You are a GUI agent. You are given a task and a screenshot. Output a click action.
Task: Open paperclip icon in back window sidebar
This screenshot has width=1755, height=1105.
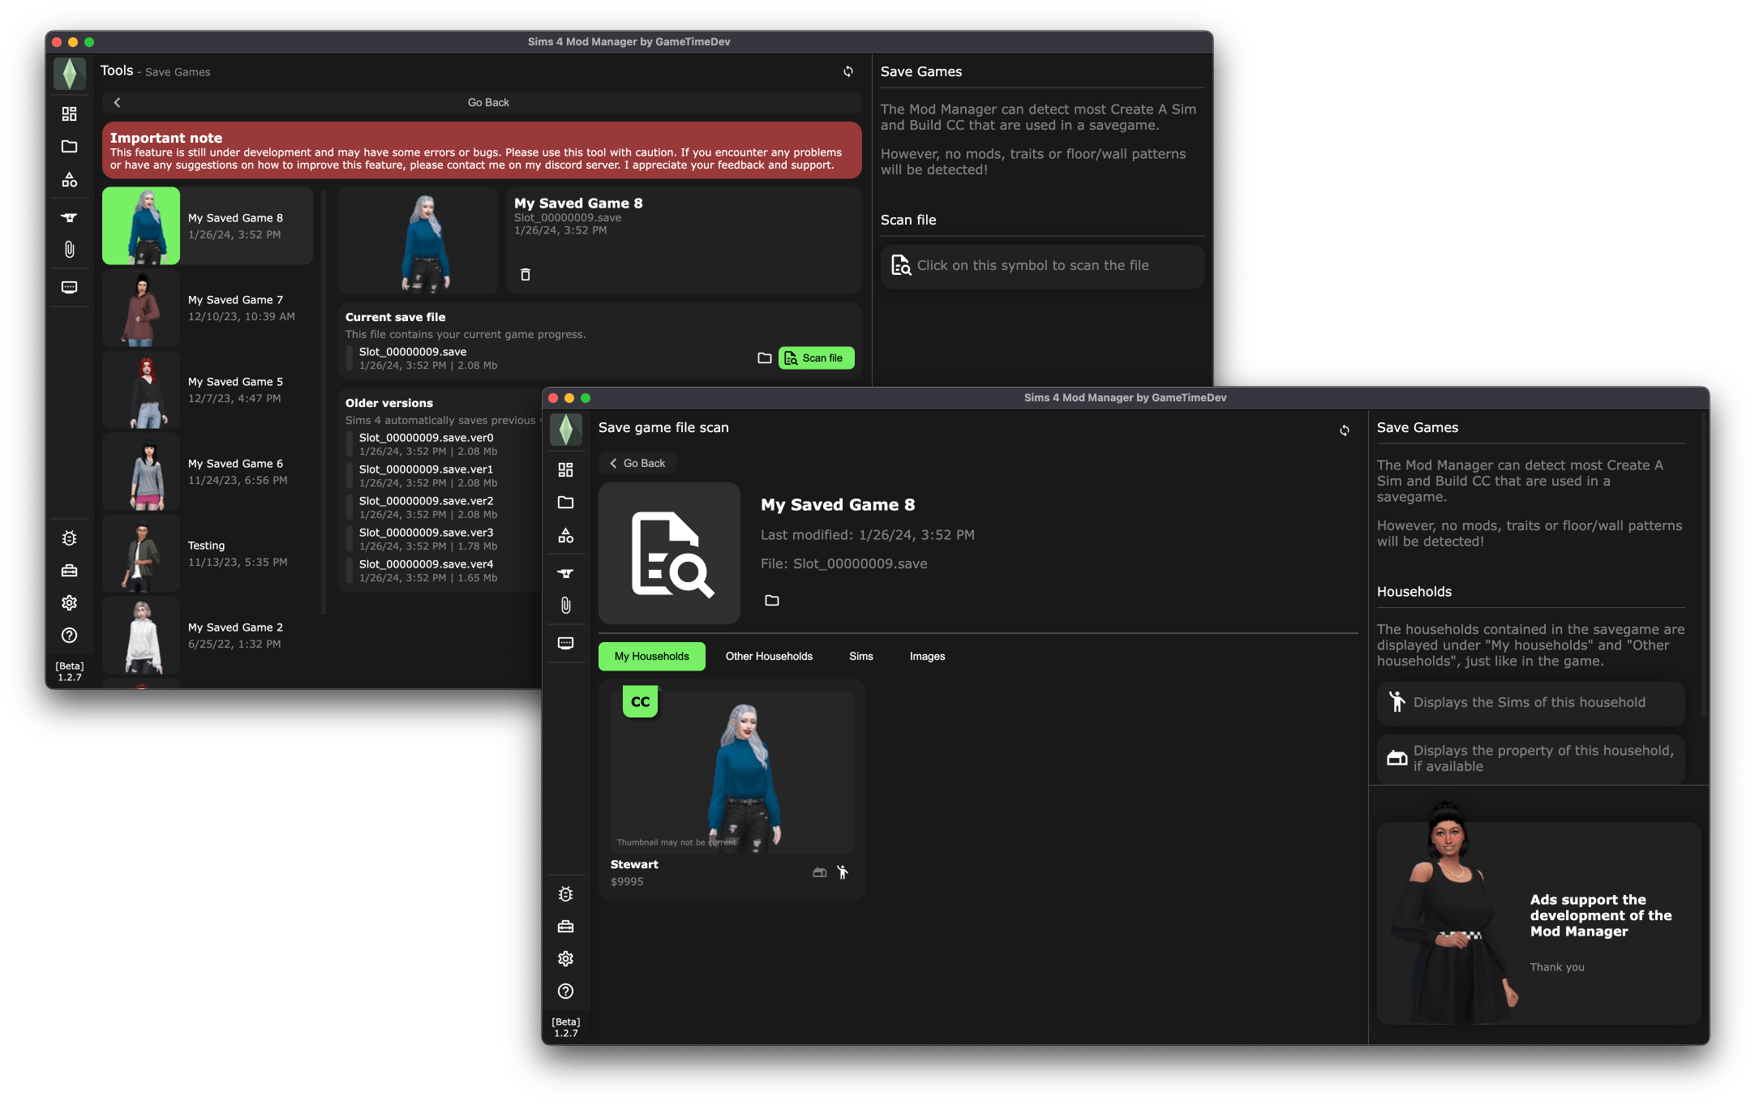70,250
